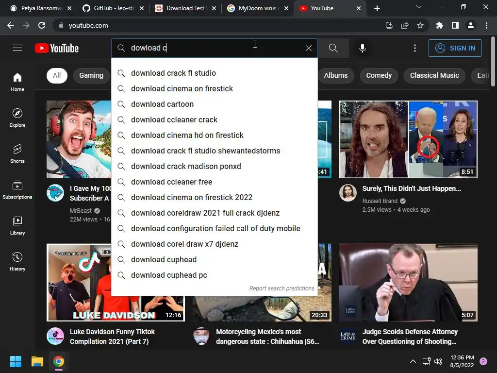Open the Judge Scolds Defense Attorney thumbnail
The height and width of the screenshot is (373, 497).
(x=408, y=283)
